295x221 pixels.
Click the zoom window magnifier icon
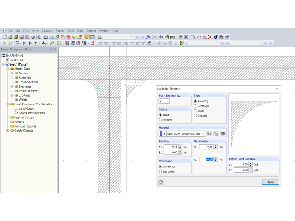pos(73,43)
